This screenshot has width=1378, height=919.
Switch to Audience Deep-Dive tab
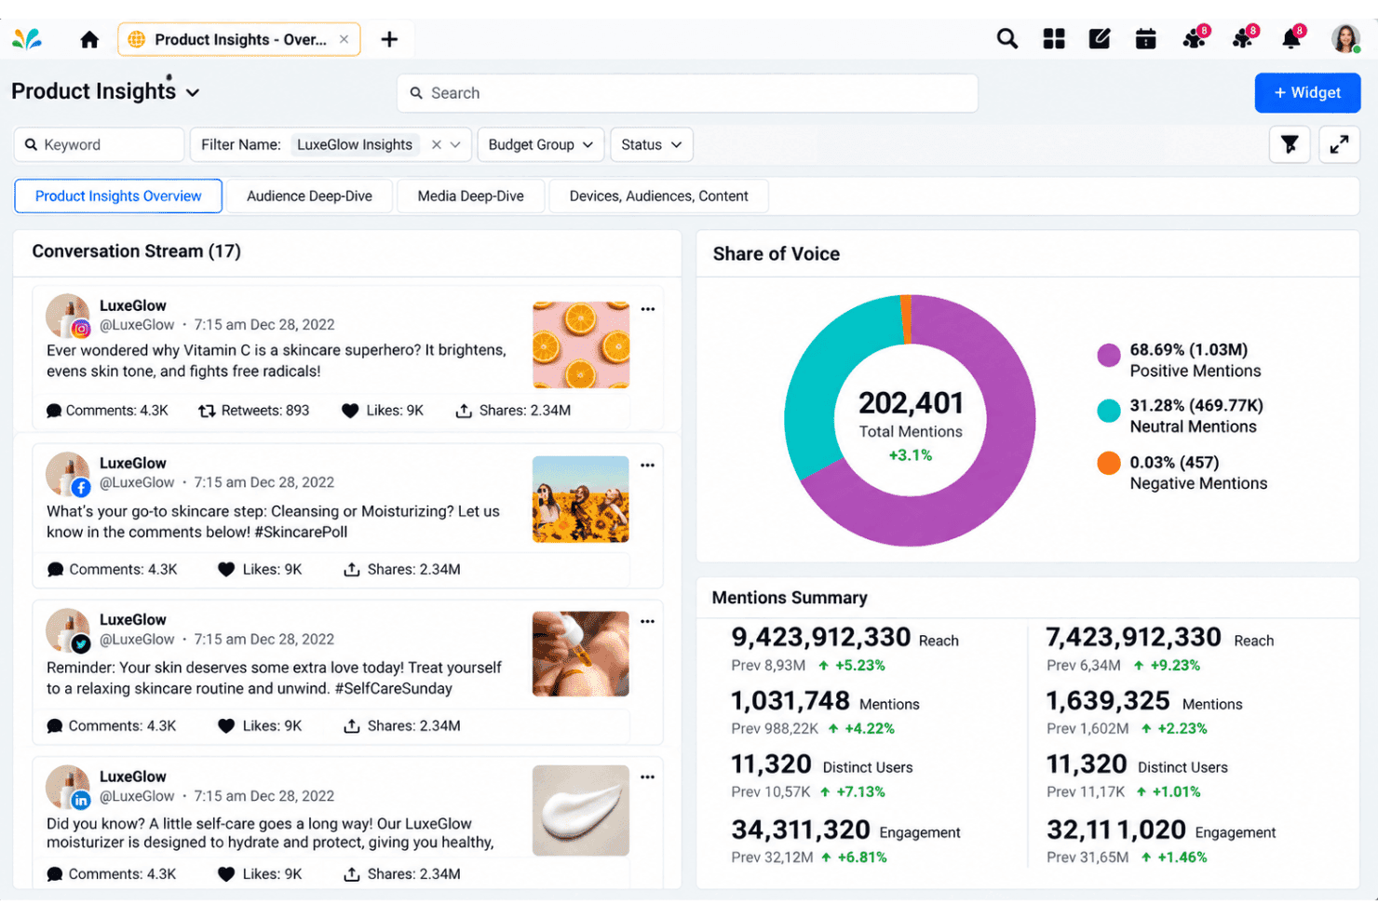pos(309,196)
